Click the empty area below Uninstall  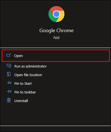tap(55, 114)
